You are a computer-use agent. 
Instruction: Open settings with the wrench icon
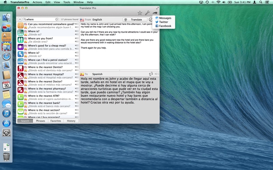(147, 13)
